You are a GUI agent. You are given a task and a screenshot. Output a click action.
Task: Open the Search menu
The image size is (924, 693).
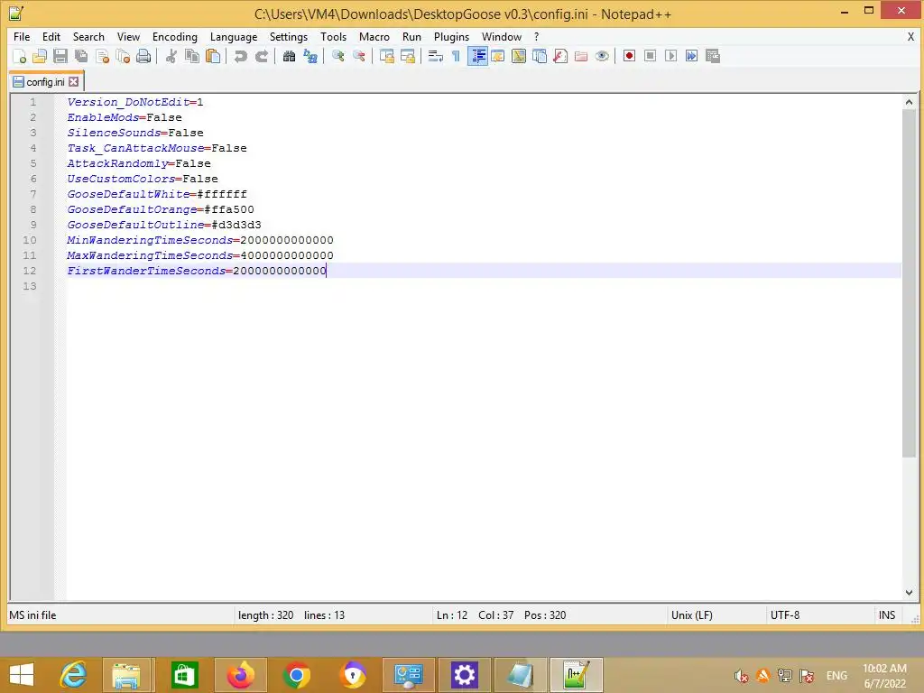(x=88, y=36)
